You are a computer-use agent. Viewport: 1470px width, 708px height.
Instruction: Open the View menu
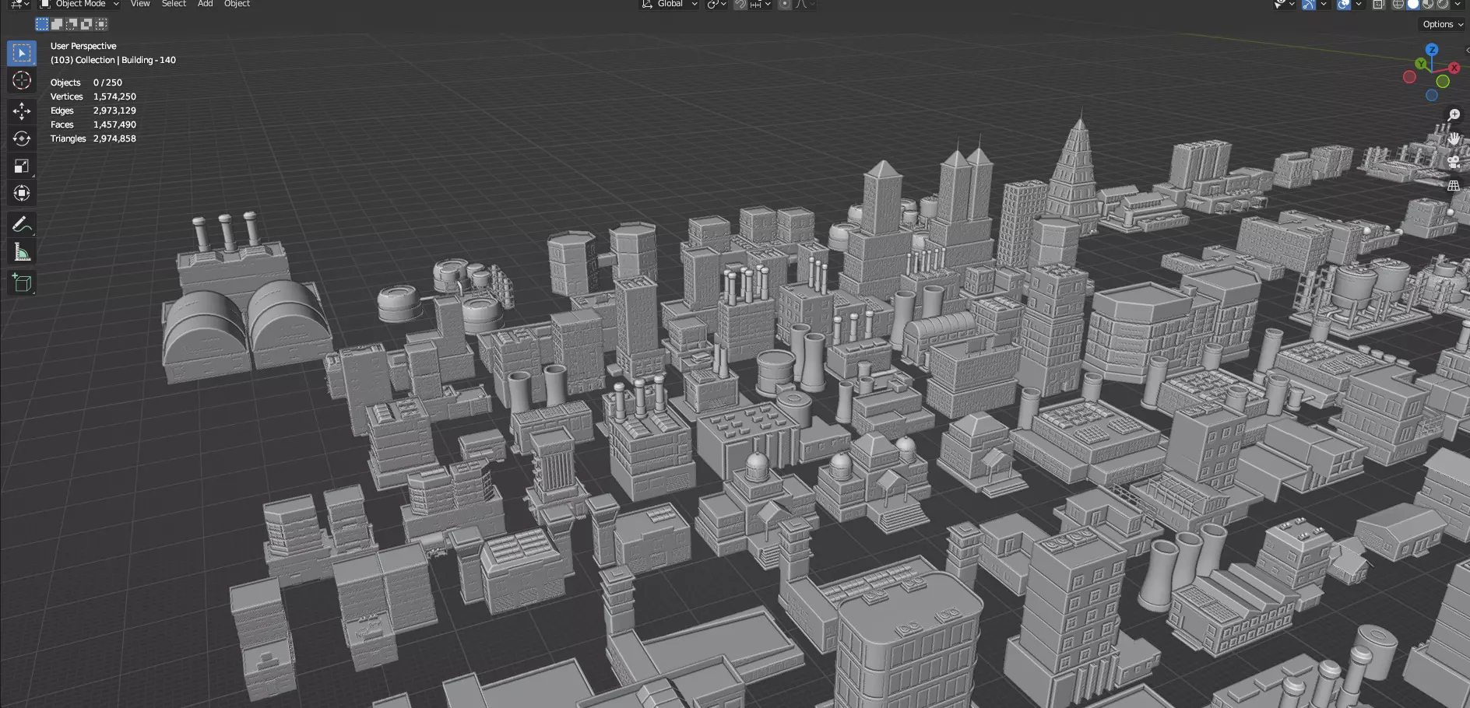140,4
